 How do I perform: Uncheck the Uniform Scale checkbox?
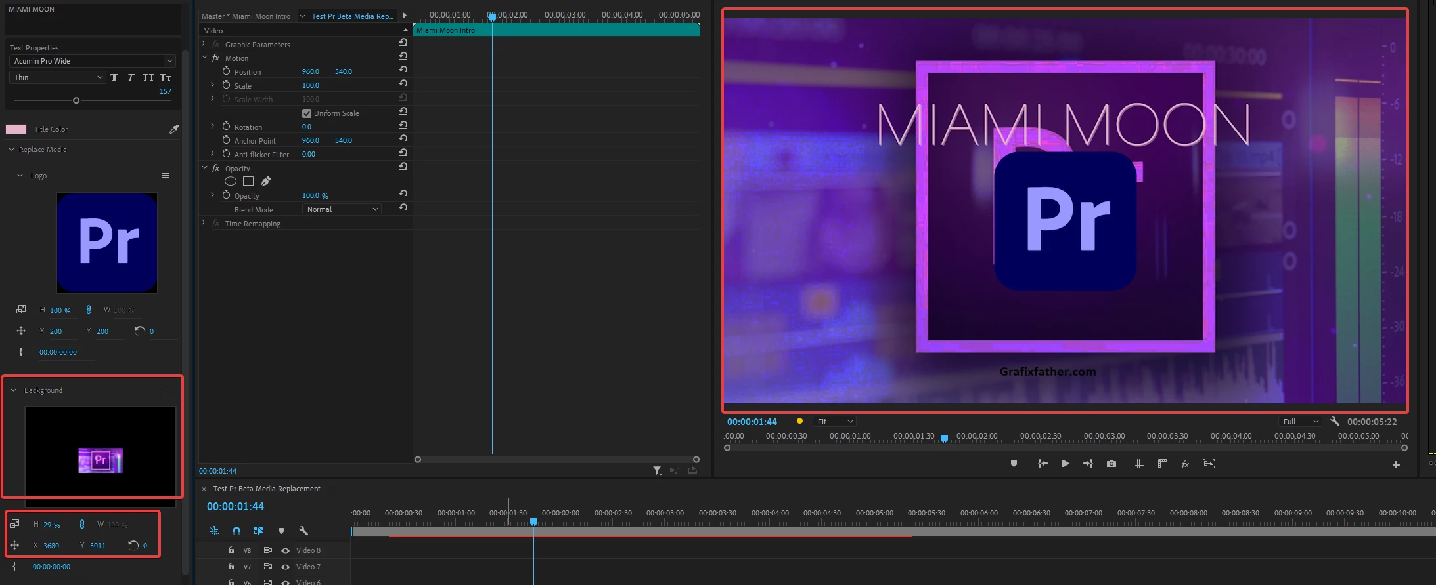click(307, 113)
